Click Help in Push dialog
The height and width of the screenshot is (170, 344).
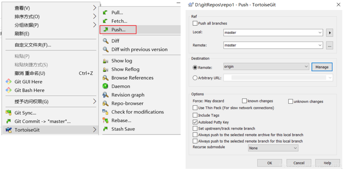click(327, 163)
